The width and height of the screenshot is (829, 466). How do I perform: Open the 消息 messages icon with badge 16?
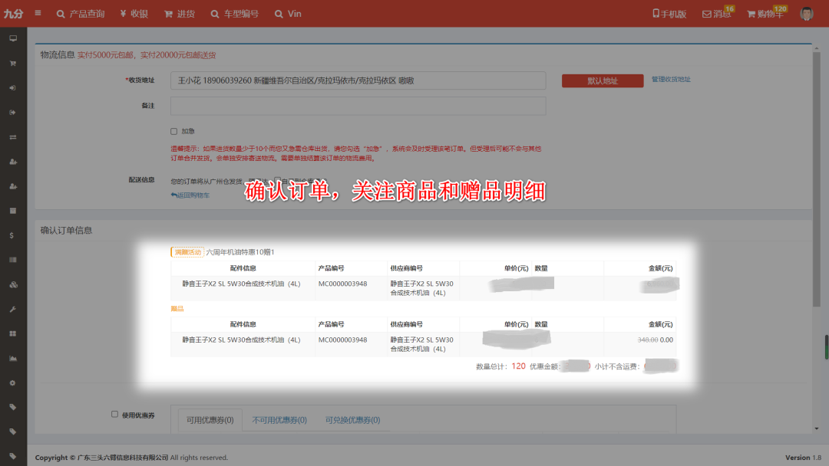[x=716, y=13]
